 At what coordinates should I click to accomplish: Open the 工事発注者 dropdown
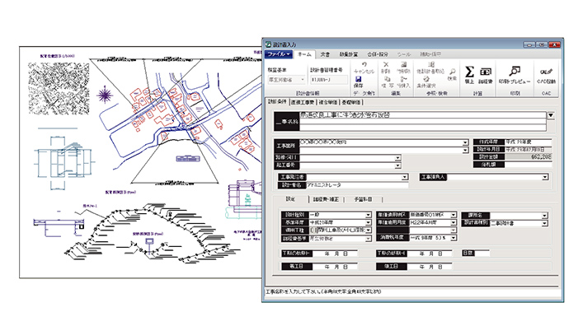coord(405,177)
